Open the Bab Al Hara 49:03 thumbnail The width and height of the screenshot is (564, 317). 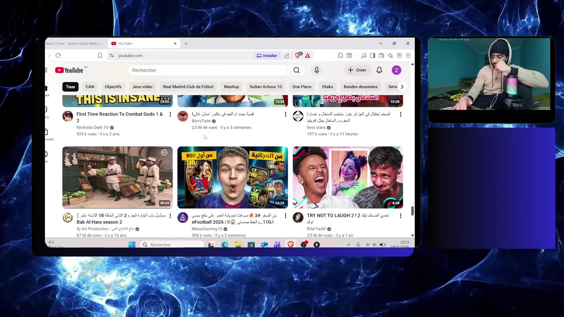tap(118, 177)
